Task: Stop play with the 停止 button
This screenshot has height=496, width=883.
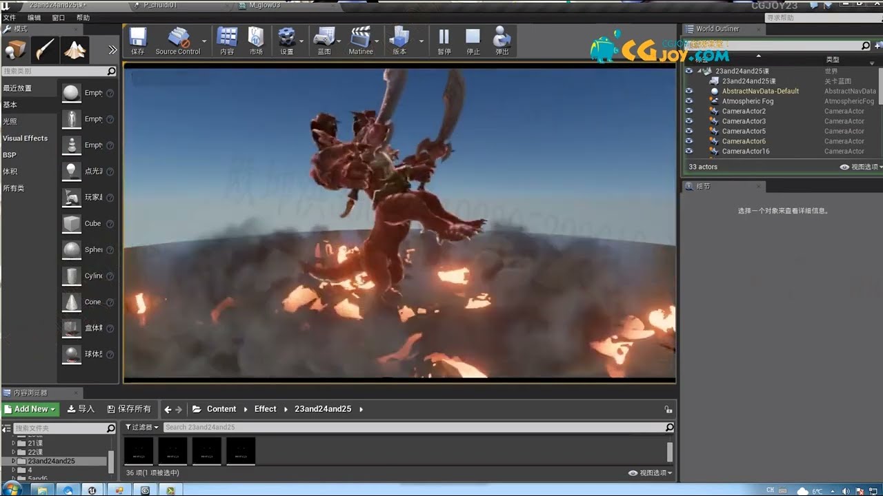Action: point(473,41)
